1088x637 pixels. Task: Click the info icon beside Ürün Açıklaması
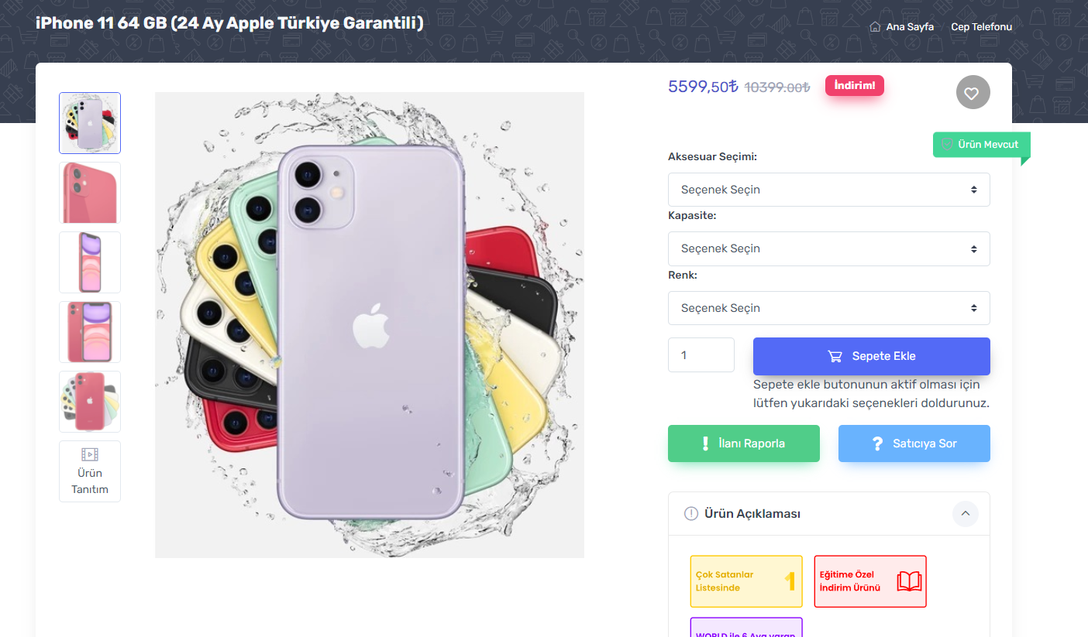pos(691,514)
